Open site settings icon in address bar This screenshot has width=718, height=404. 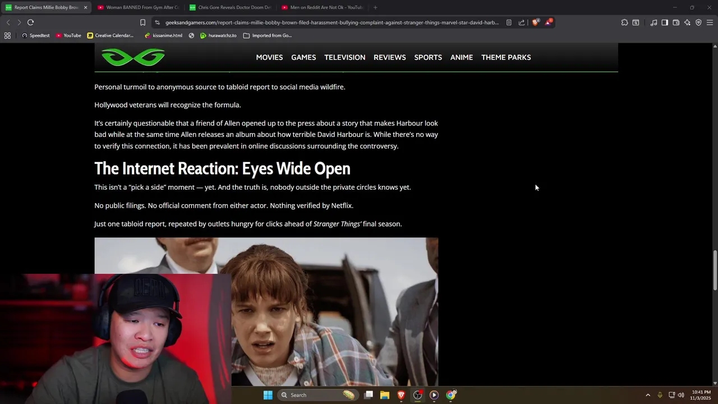pyautogui.click(x=158, y=22)
